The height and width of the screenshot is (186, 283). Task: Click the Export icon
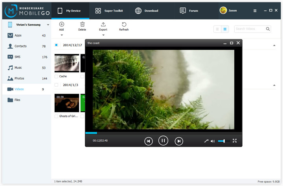tap(103, 24)
